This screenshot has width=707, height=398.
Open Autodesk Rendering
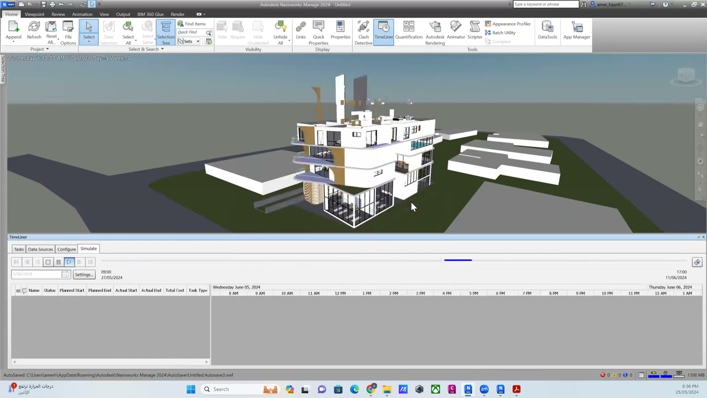[435, 33]
